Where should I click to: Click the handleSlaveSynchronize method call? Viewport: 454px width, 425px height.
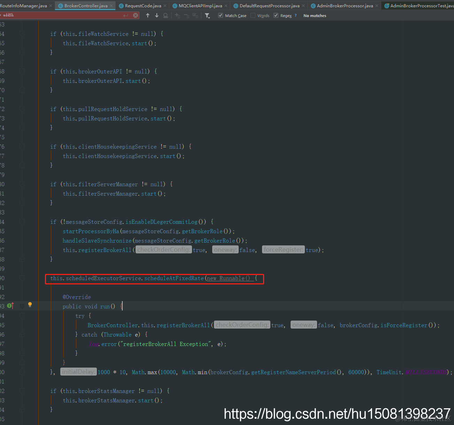pos(97,241)
